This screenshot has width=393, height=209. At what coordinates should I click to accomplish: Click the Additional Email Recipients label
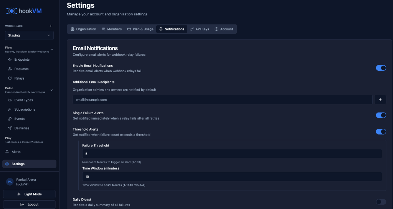[94, 82]
